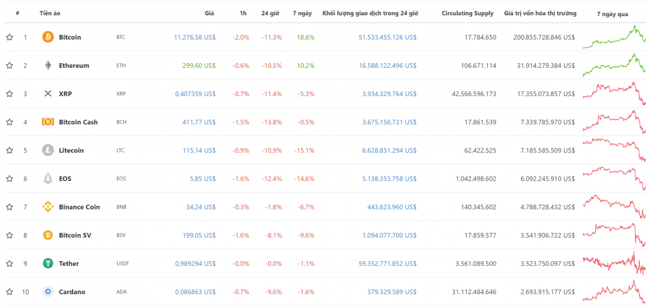Click Cardano volume 379.329.589 US$
Image resolution: width=648 pixels, height=308 pixels.
click(392, 292)
